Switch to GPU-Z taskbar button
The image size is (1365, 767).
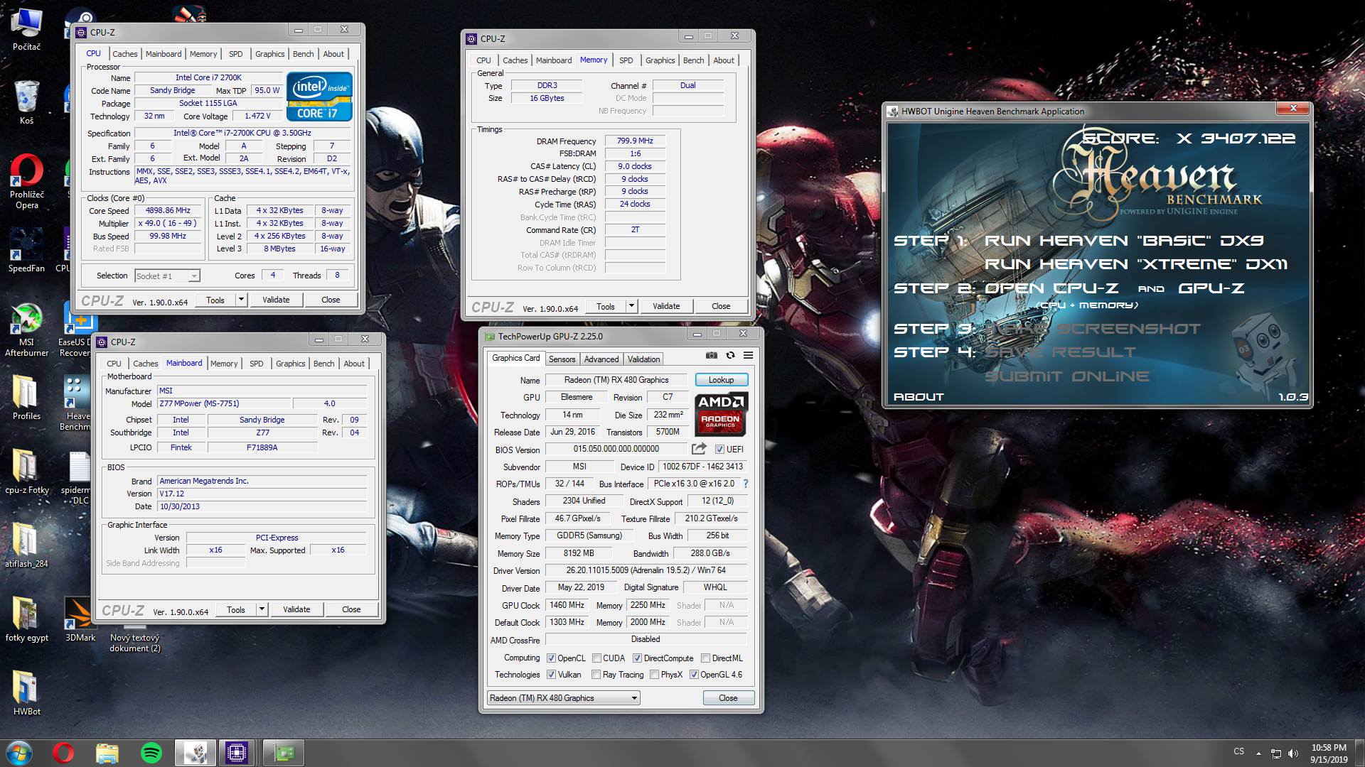click(284, 752)
